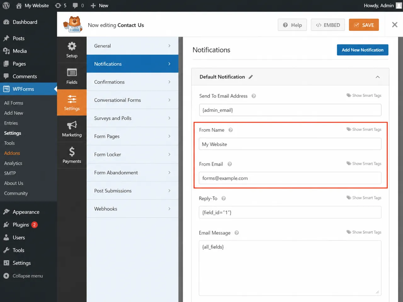This screenshot has width=403, height=302.
Task: Expand the Confirmations section
Action: click(x=132, y=82)
